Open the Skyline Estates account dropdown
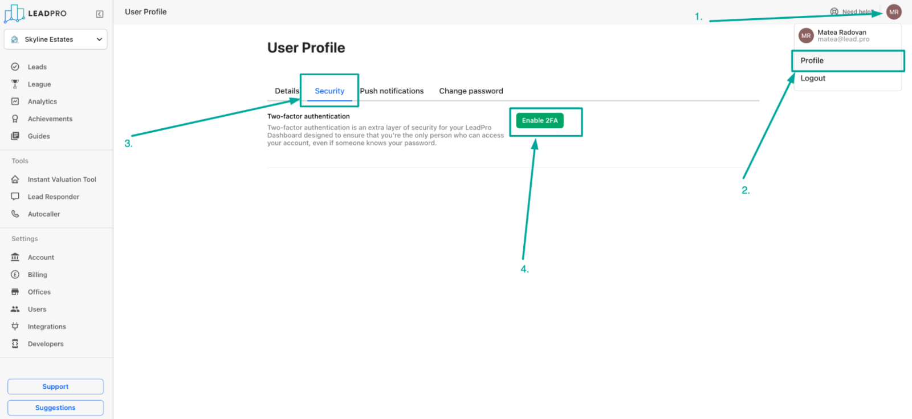 [55, 39]
